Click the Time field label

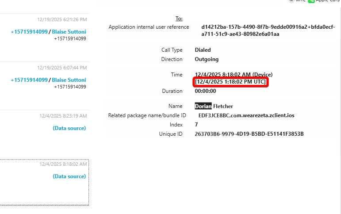pos(176,75)
